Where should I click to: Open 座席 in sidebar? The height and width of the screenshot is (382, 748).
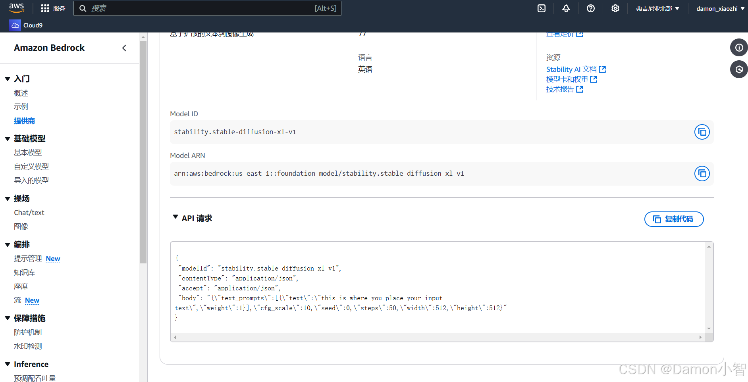click(21, 286)
